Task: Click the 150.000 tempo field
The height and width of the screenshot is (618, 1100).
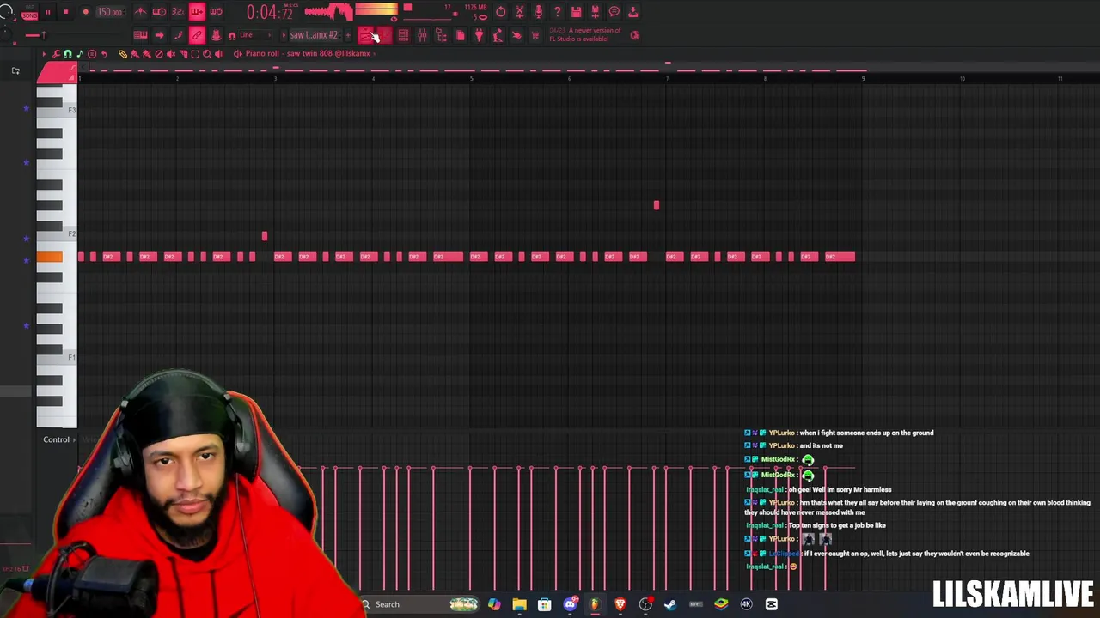Action: (x=110, y=12)
